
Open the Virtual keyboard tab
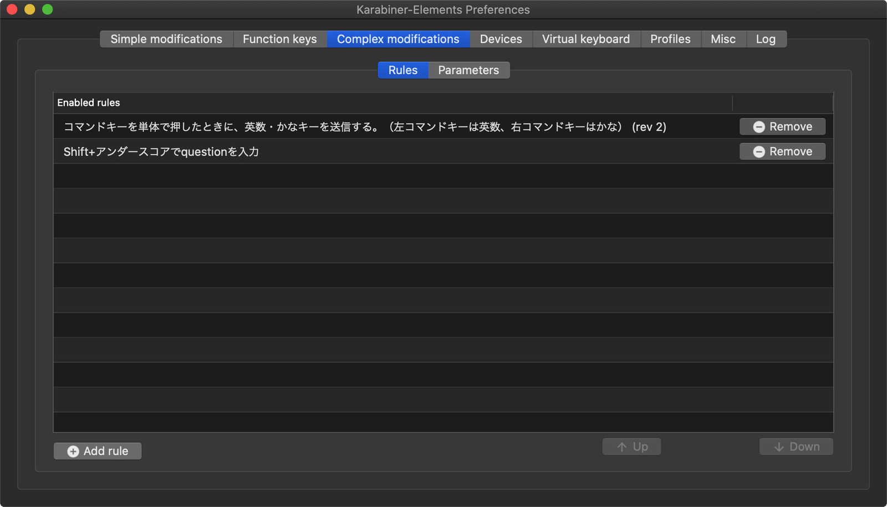point(585,39)
